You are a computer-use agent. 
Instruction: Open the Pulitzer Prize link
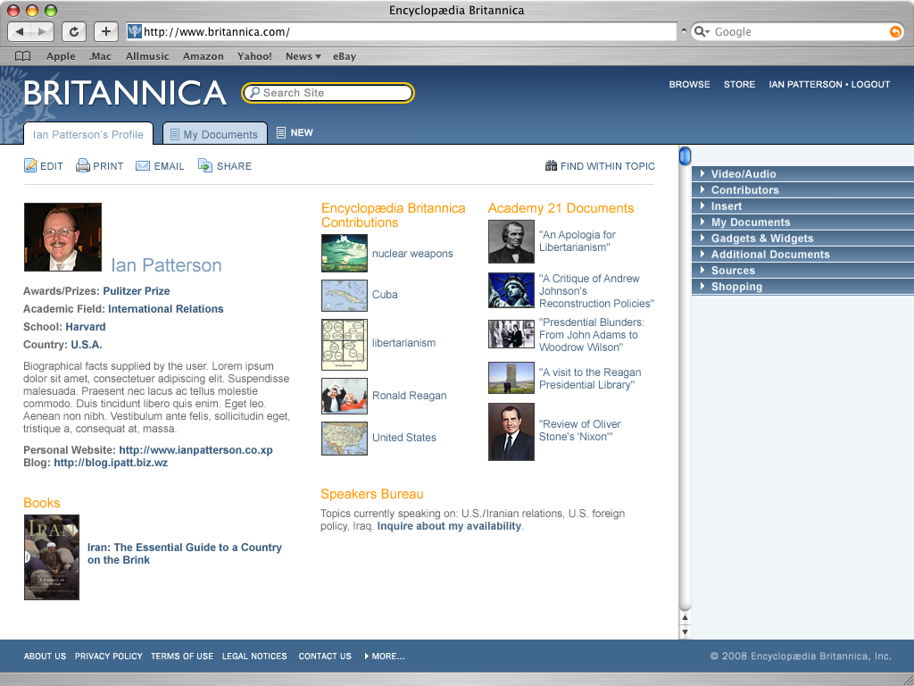(x=137, y=291)
